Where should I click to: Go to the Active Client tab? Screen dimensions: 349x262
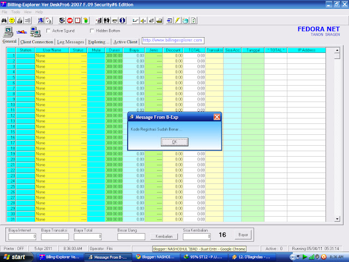125,42
